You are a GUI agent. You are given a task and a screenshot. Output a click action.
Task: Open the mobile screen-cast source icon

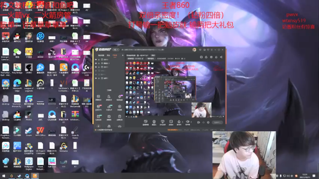(162, 123)
